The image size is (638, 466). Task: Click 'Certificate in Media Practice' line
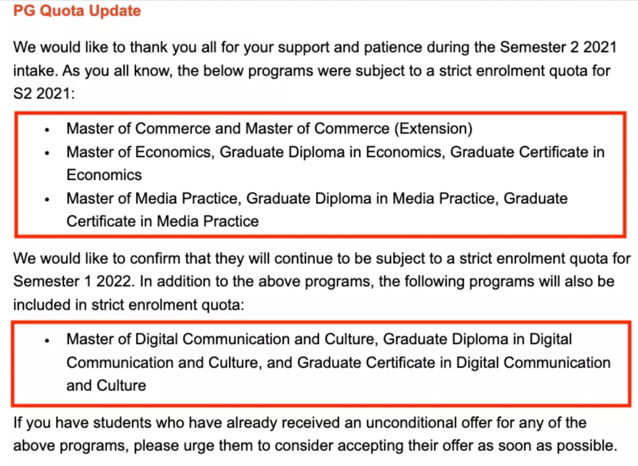tap(162, 221)
